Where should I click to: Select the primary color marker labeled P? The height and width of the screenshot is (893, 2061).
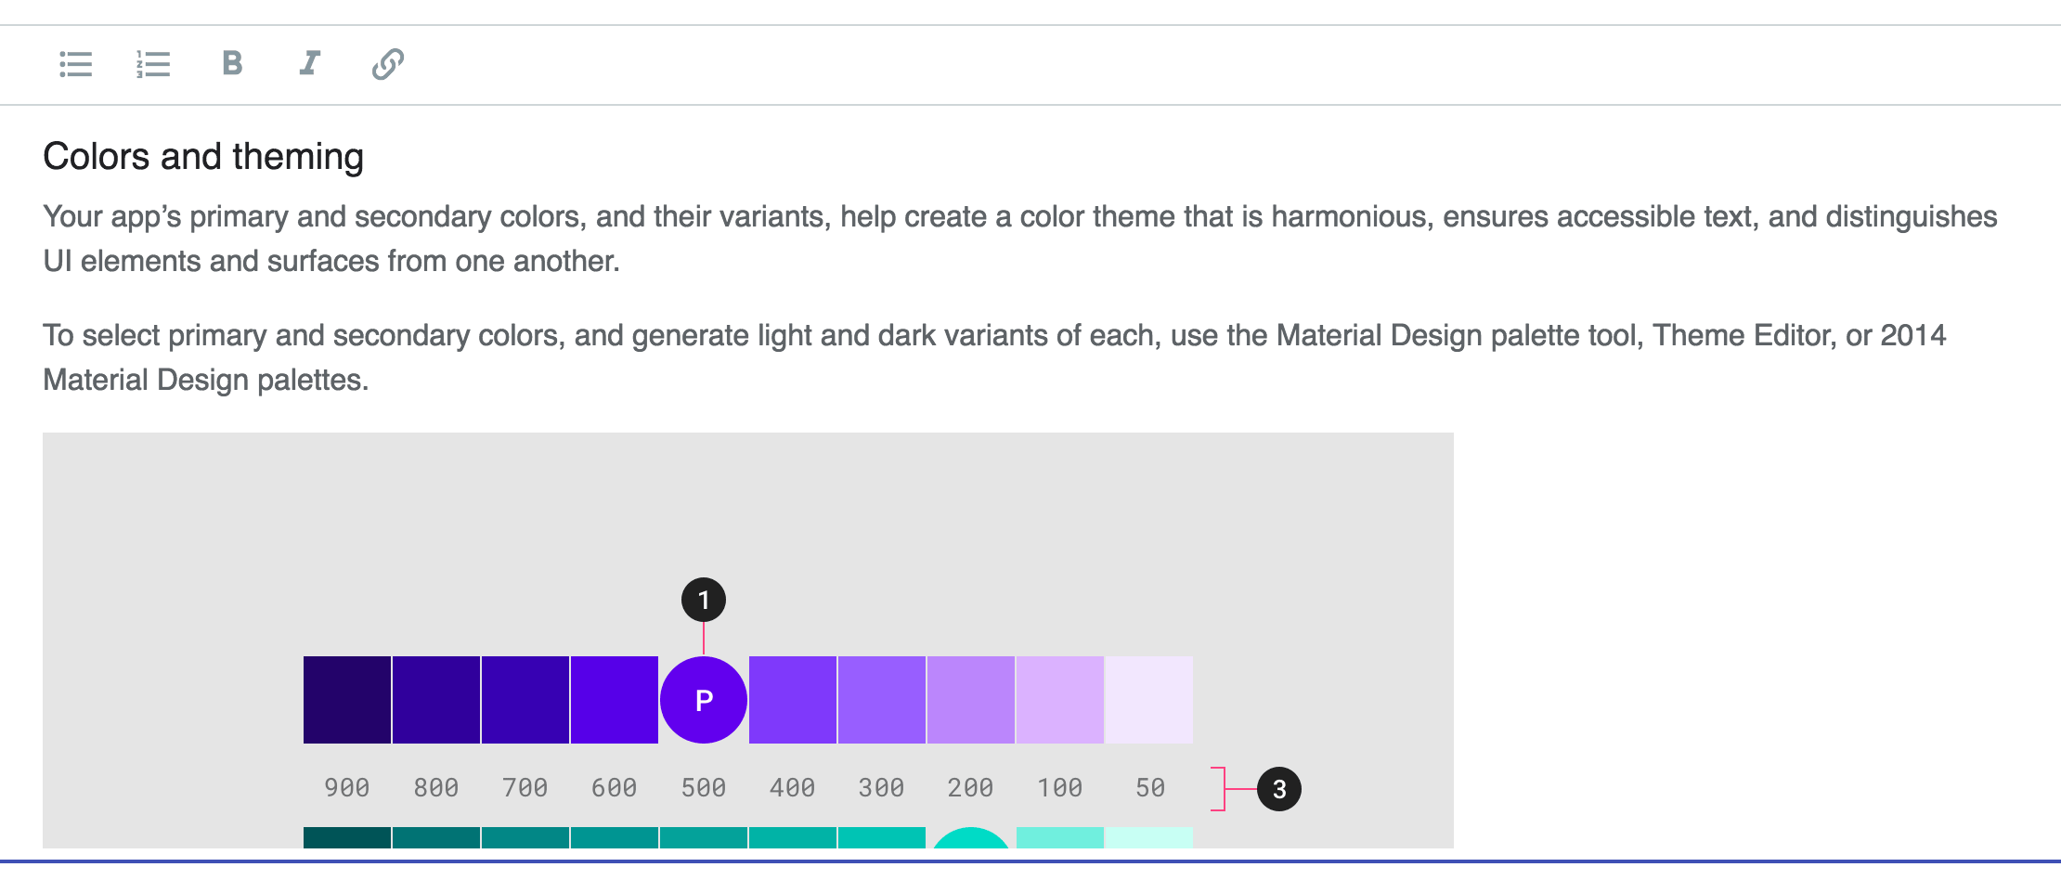tap(703, 701)
